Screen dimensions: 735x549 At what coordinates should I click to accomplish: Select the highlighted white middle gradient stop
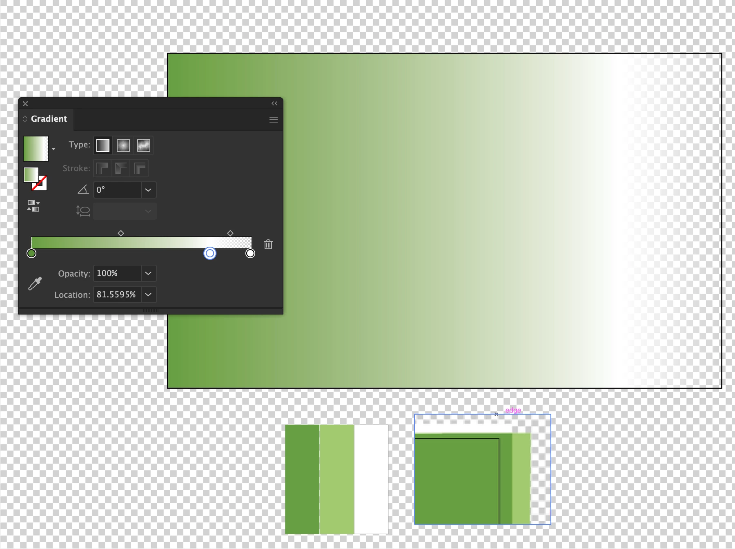210,253
